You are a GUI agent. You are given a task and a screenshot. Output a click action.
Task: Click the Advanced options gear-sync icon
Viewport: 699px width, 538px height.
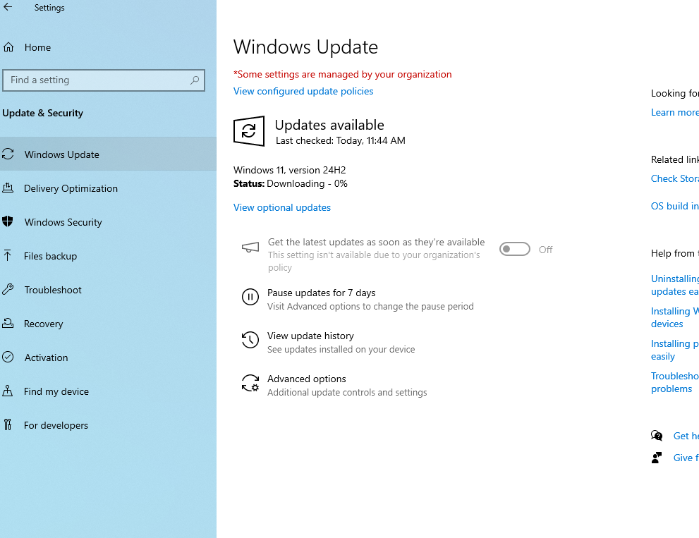[250, 383]
